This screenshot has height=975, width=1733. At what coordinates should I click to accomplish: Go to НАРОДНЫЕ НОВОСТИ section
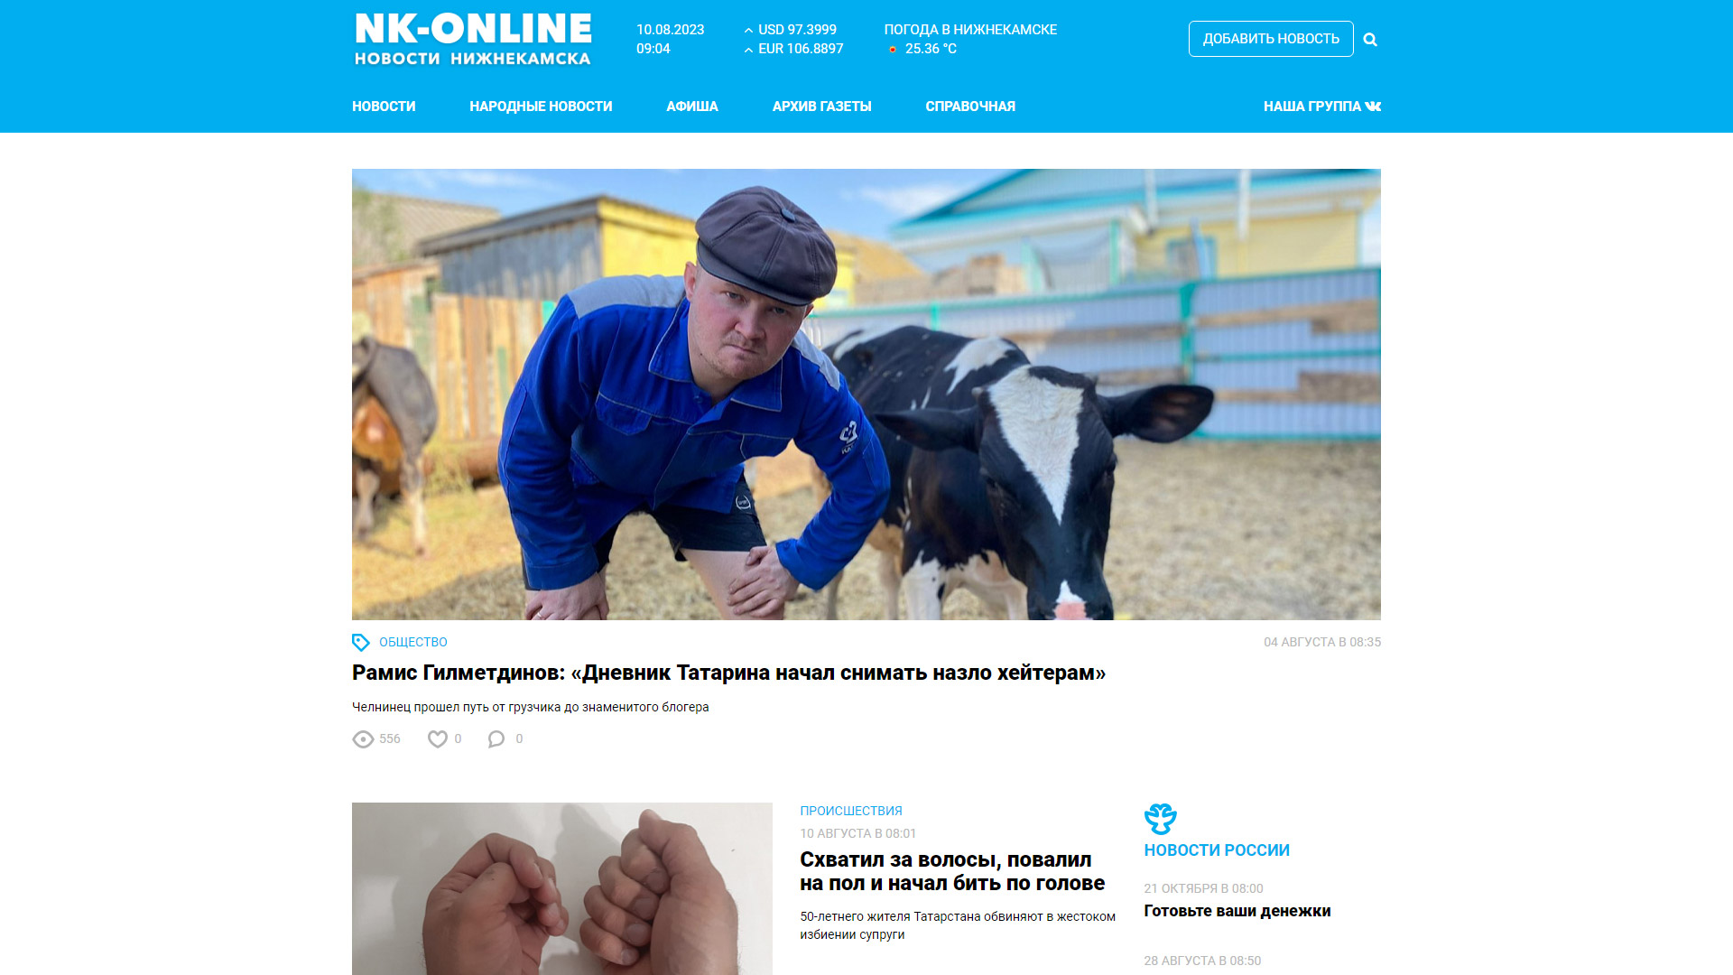(541, 107)
